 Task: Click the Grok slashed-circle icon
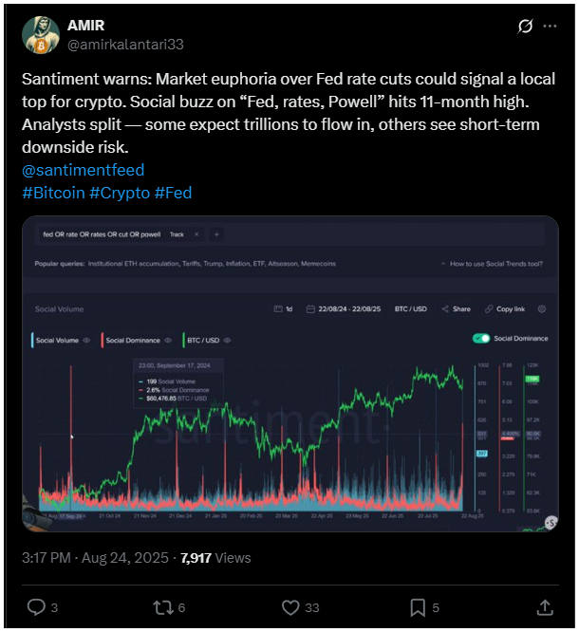[525, 27]
